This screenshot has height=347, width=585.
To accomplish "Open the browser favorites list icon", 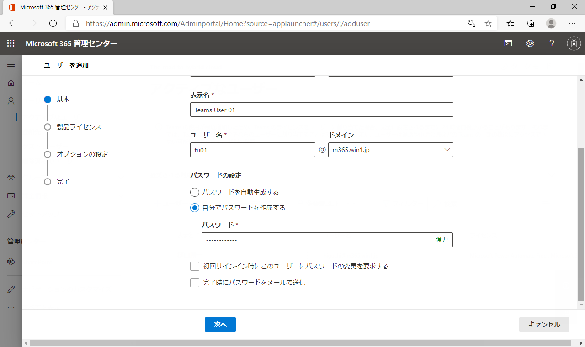I will [x=511, y=23].
